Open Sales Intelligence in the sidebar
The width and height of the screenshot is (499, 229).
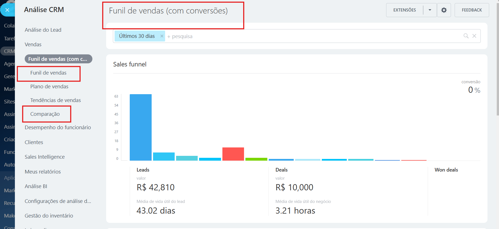point(45,157)
